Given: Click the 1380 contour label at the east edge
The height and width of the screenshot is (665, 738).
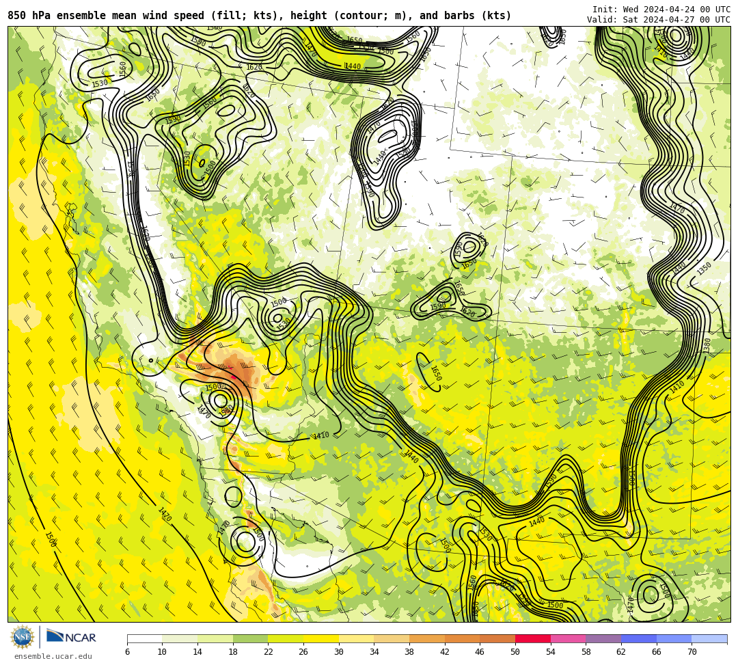Looking at the screenshot, I should pyautogui.click(x=707, y=345).
